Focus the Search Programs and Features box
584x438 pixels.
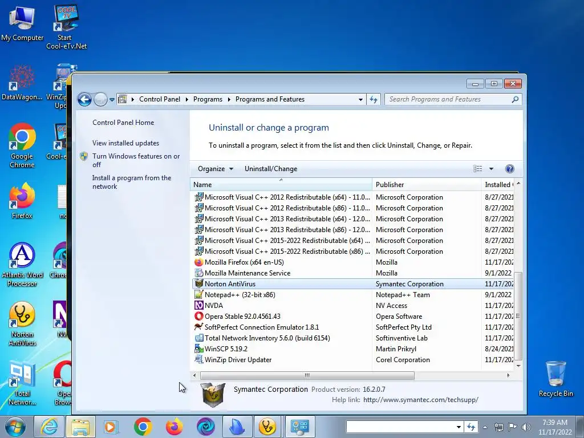[x=449, y=99]
